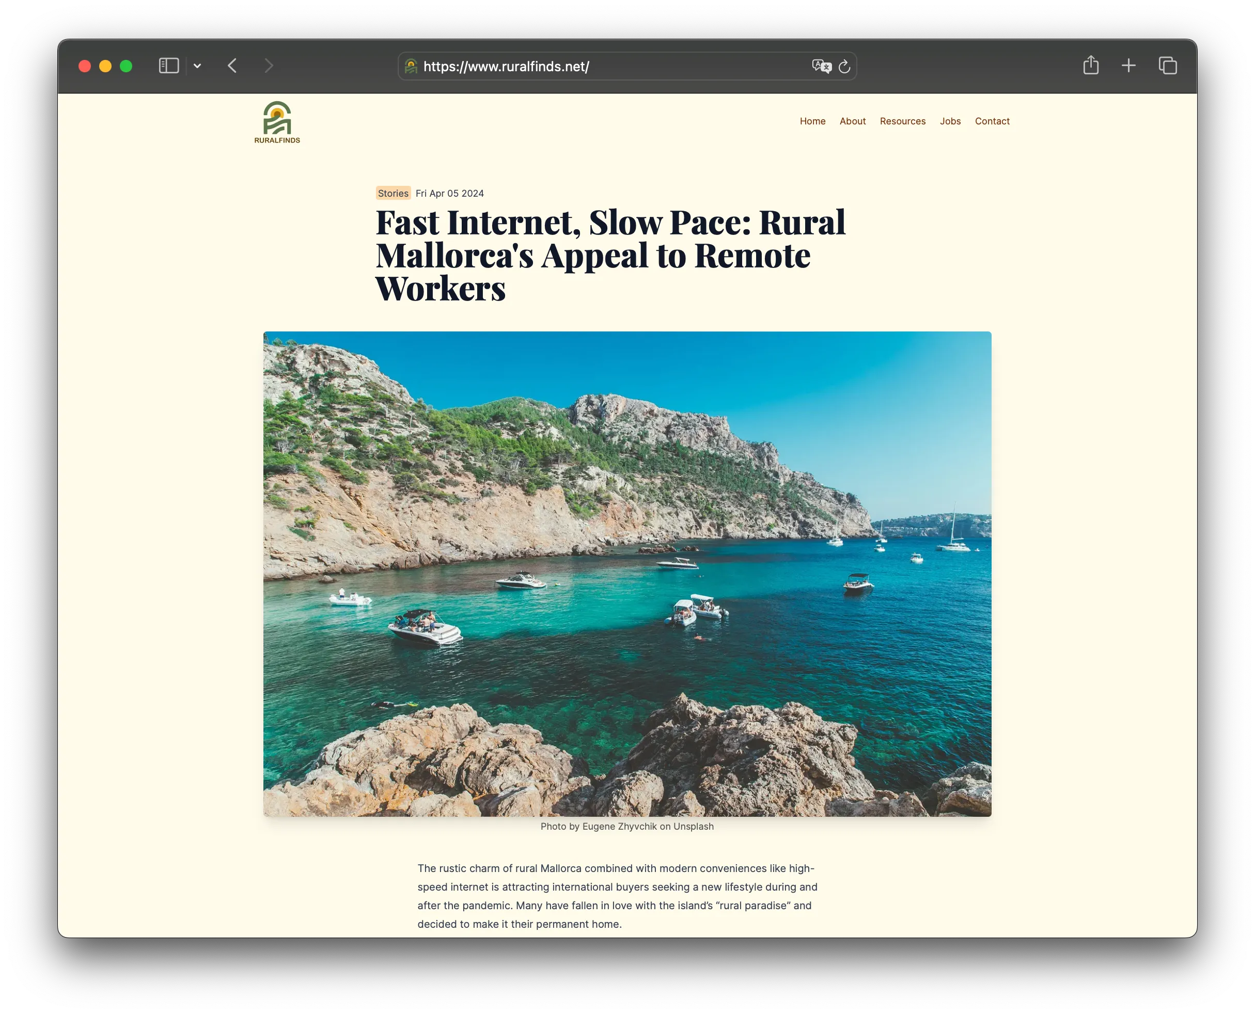
Task: Click the green maximize traffic light
Action: point(125,66)
